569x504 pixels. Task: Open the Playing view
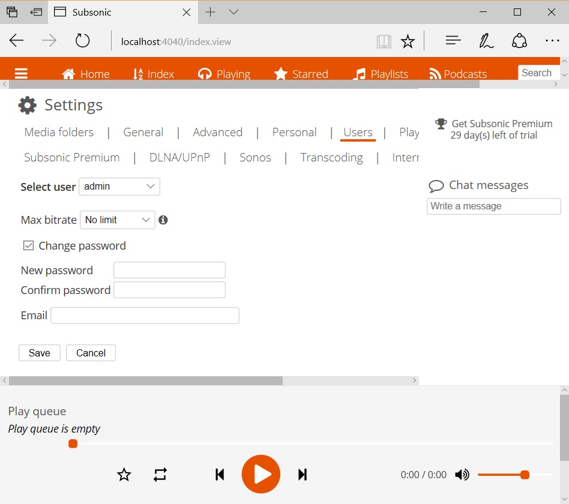coord(224,74)
